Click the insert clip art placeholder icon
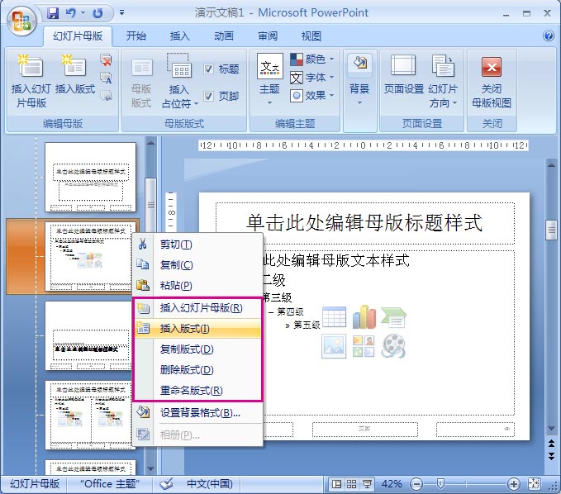561x494 pixels. point(364,346)
